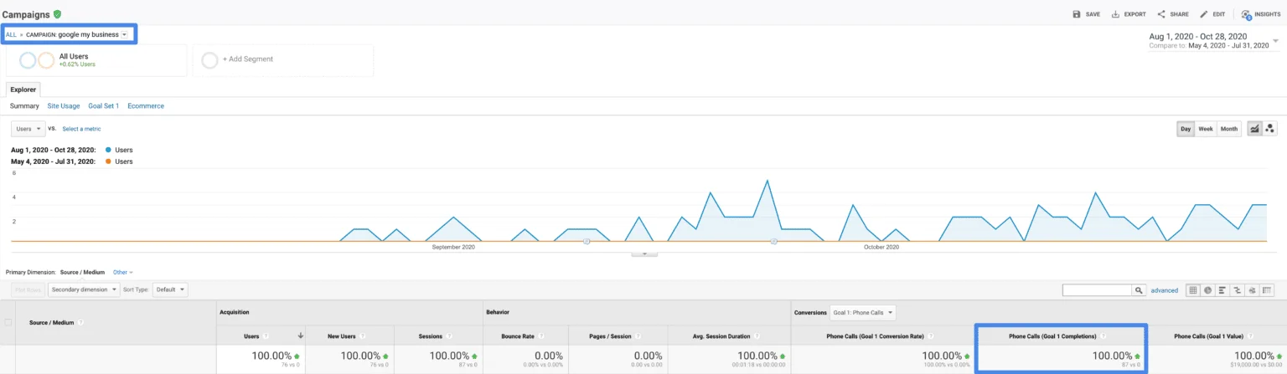1287x374 pixels.
Task: Click the sort arrow in Users column
Action: point(300,336)
